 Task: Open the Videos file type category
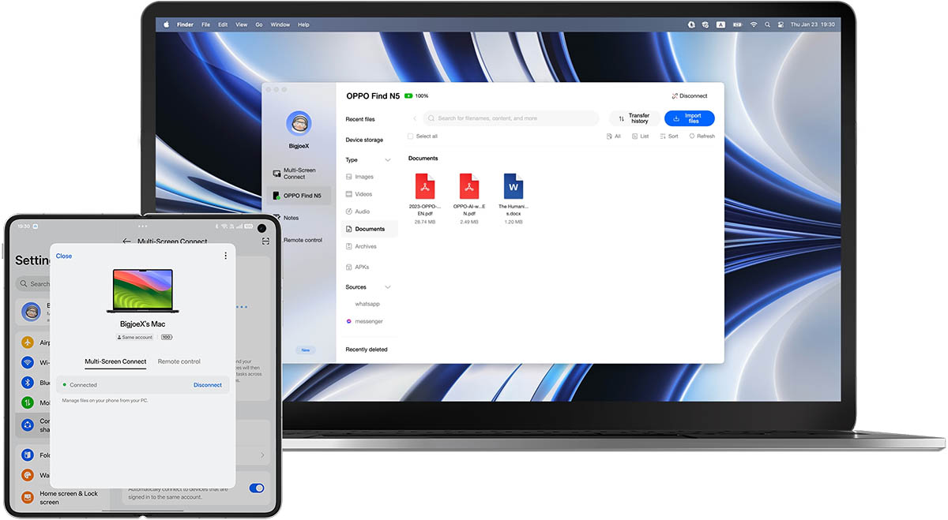tap(363, 194)
